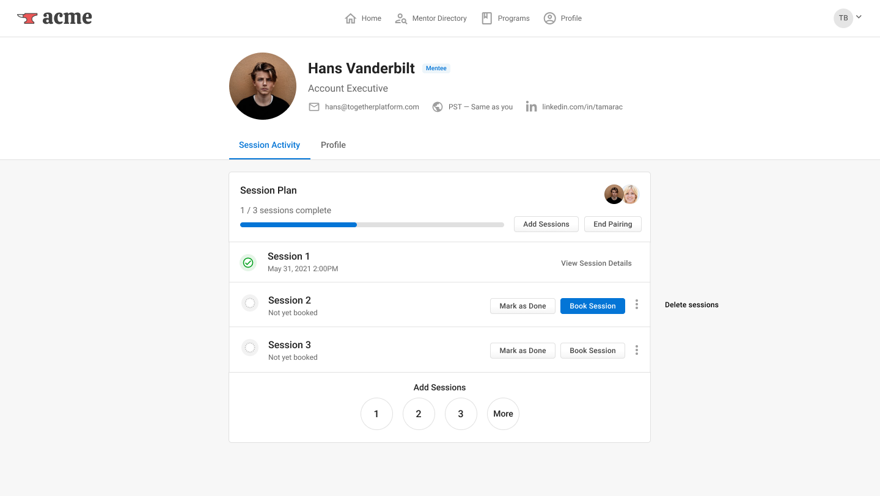Click the LinkedIn icon on Hans's profile
Screen dimensions: 880x496
531,106
